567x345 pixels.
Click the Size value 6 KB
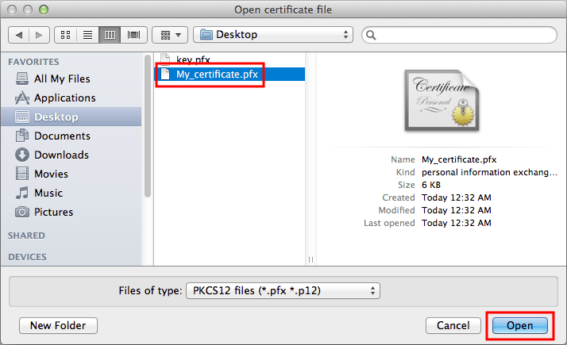coord(431,185)
